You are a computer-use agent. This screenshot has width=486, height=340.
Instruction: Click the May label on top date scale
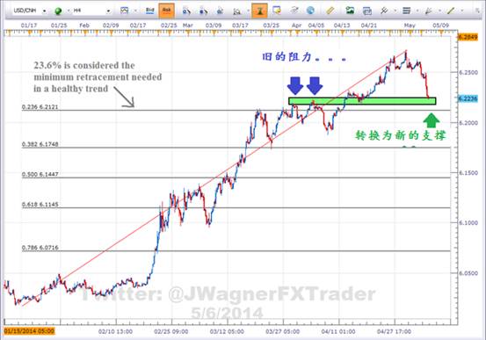point(410,25)
